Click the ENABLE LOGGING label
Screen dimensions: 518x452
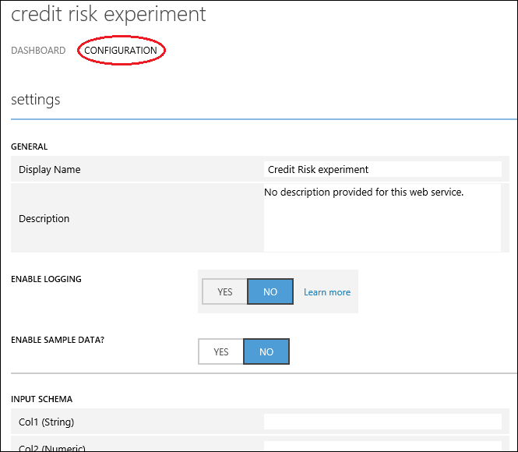(x=46, y=279)
